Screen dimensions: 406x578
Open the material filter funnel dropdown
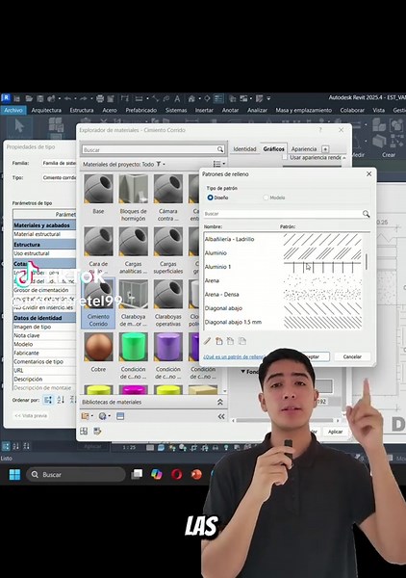(x=160, y=164)
